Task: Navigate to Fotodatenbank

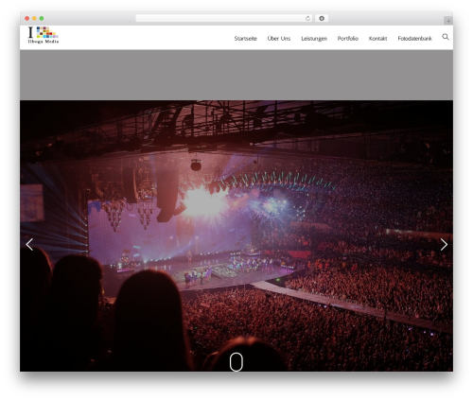Action: pyautogui.click(x=414, y=39)
